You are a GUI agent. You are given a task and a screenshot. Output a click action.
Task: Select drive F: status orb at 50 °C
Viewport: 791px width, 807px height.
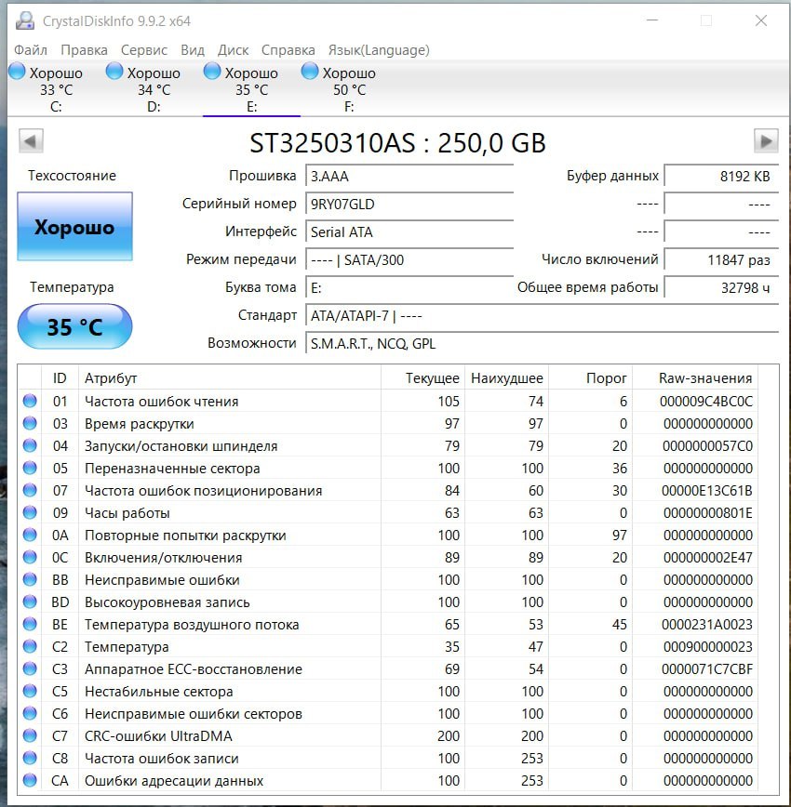pos(310,71)
